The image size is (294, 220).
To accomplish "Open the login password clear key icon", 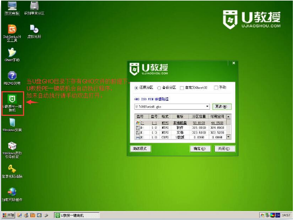I will point(12,169).
